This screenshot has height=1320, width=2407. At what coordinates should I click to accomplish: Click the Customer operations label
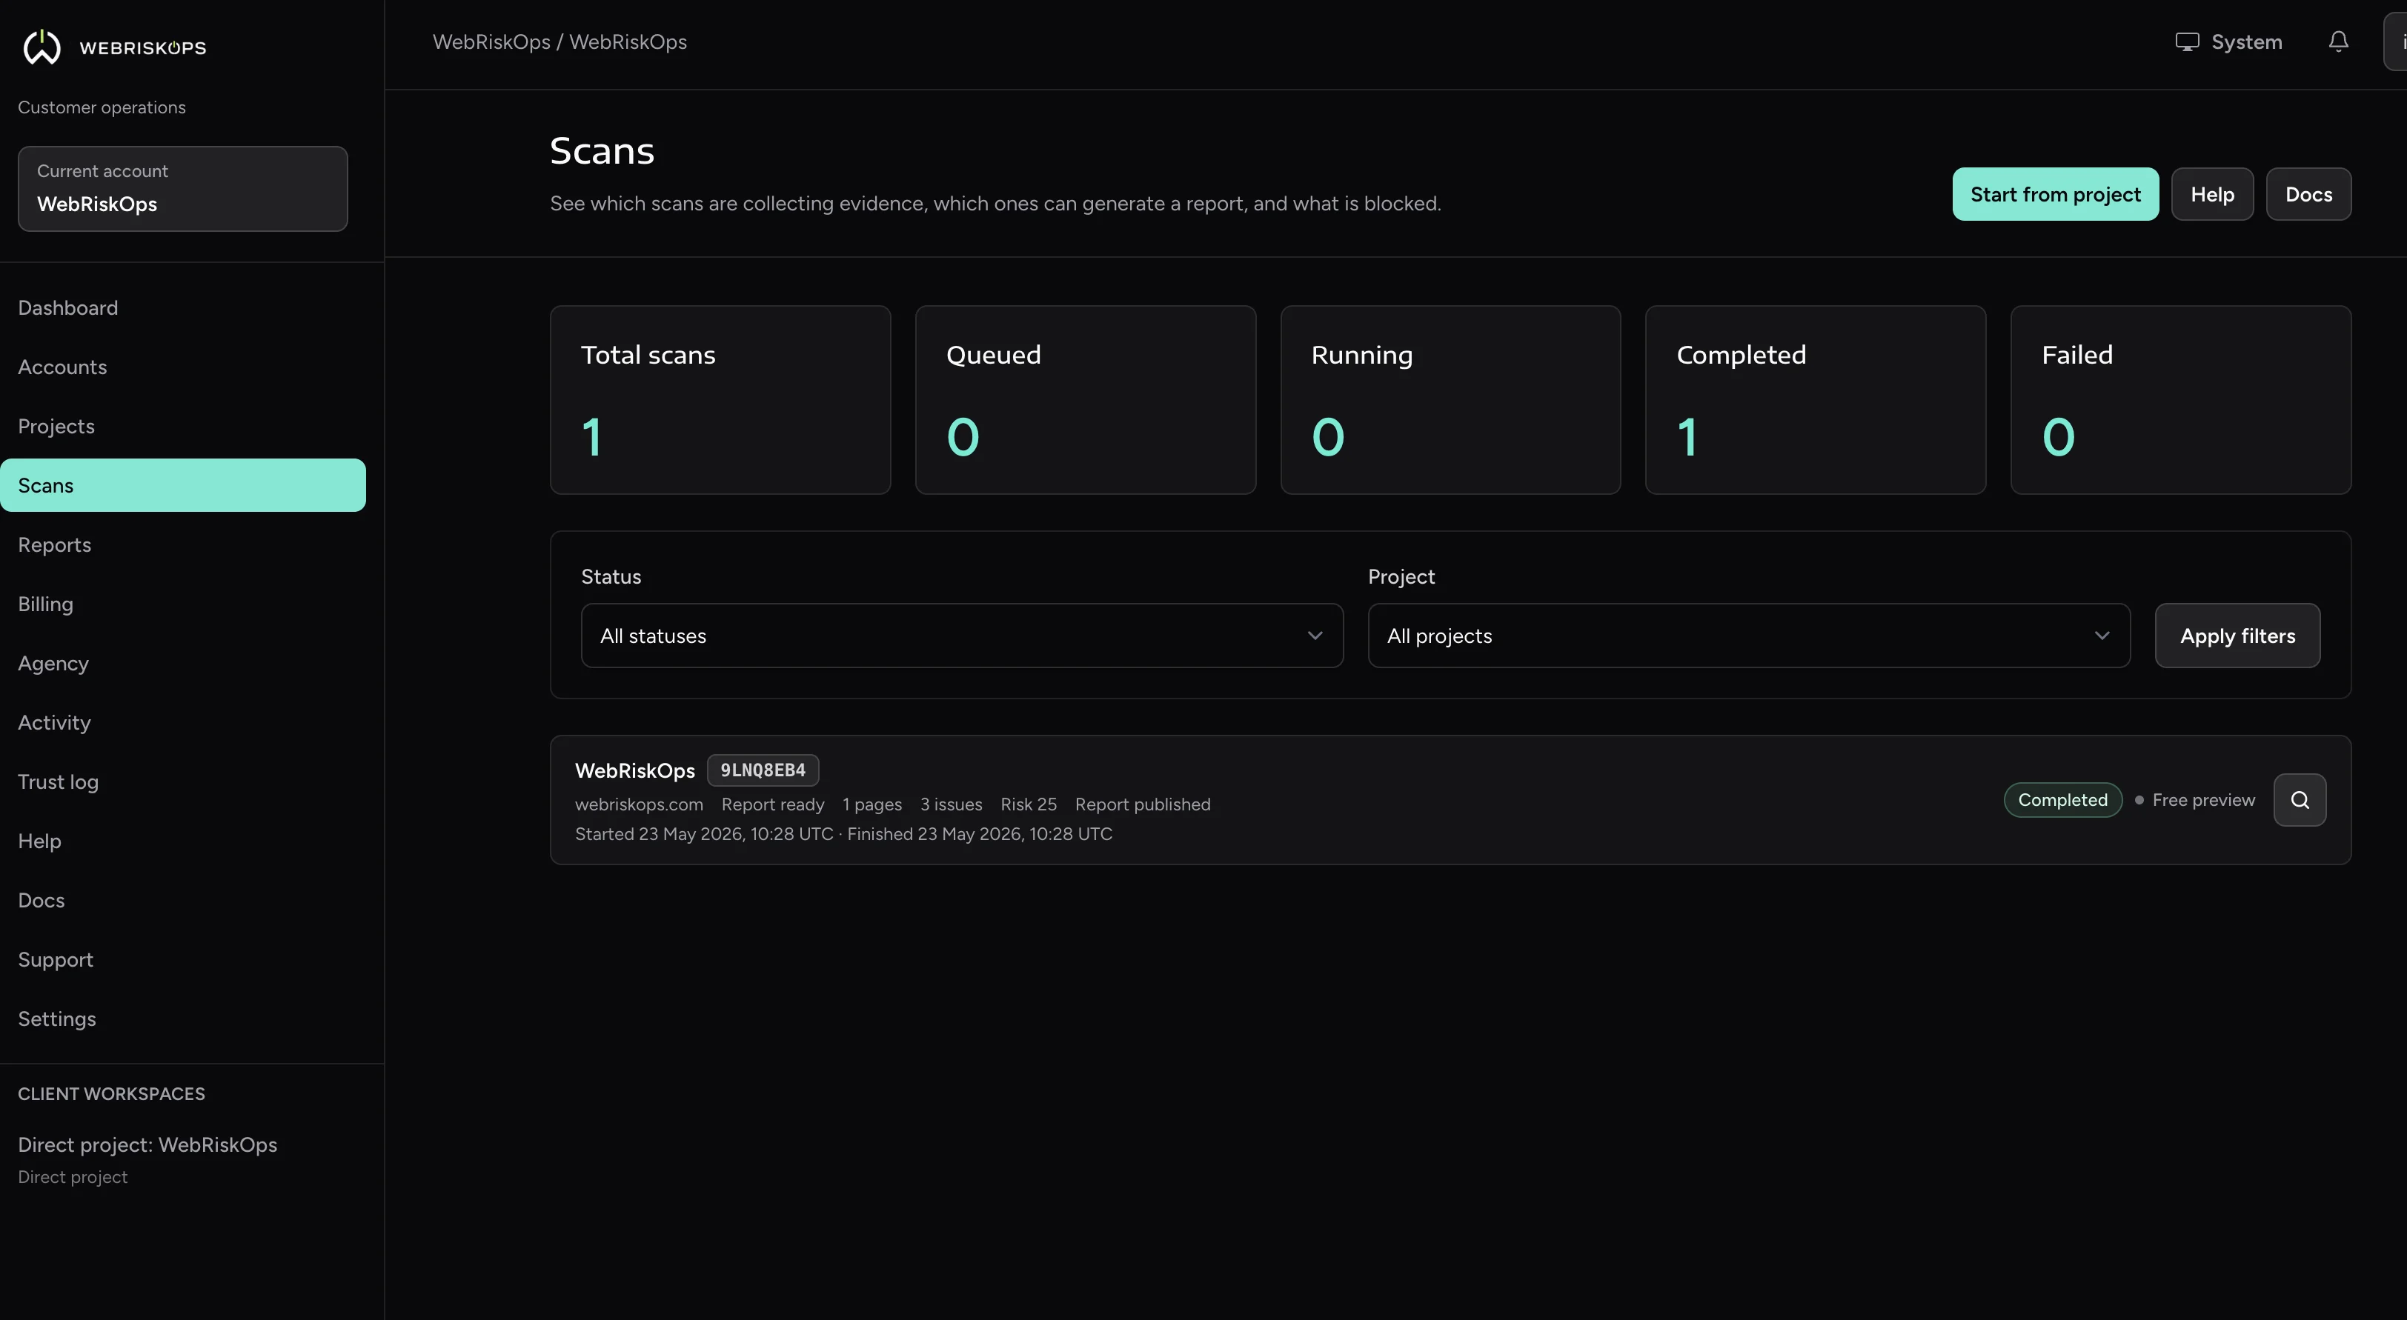[102, 107]
